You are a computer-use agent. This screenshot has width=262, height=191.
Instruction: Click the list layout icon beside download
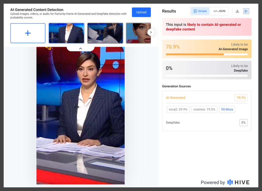tap(246, 11)
